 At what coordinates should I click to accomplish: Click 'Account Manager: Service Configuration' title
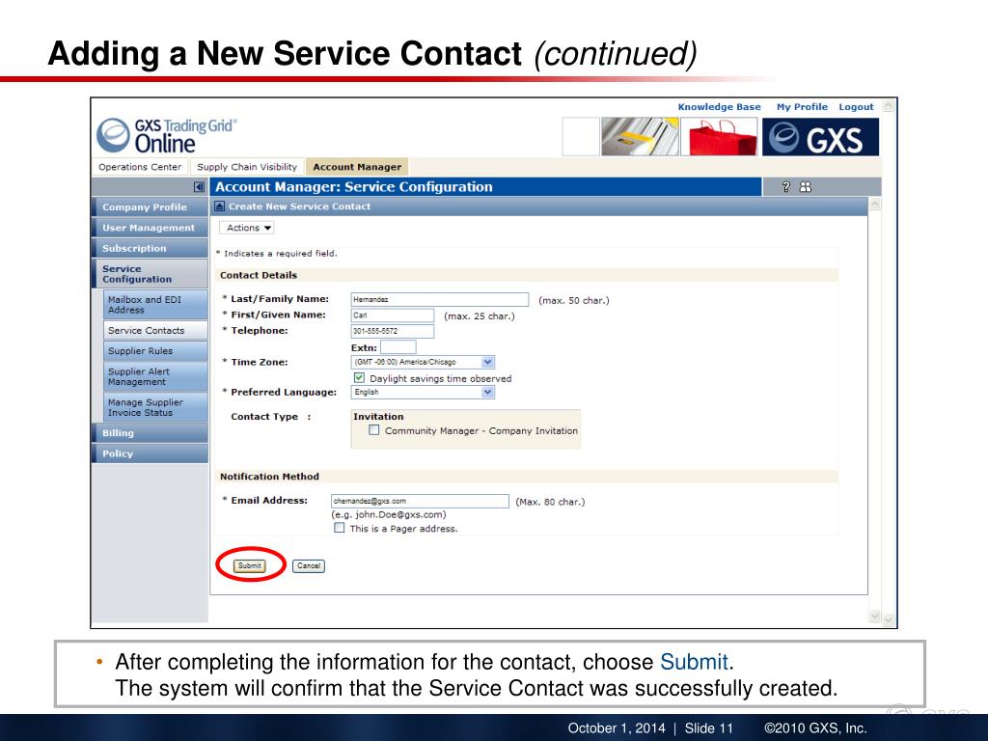click(354, 186)
